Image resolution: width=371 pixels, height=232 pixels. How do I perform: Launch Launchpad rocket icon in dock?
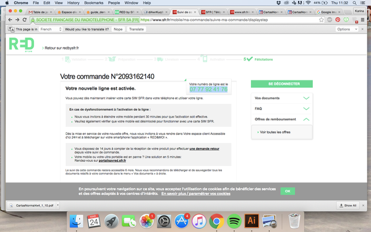click(x=111, y=221)
